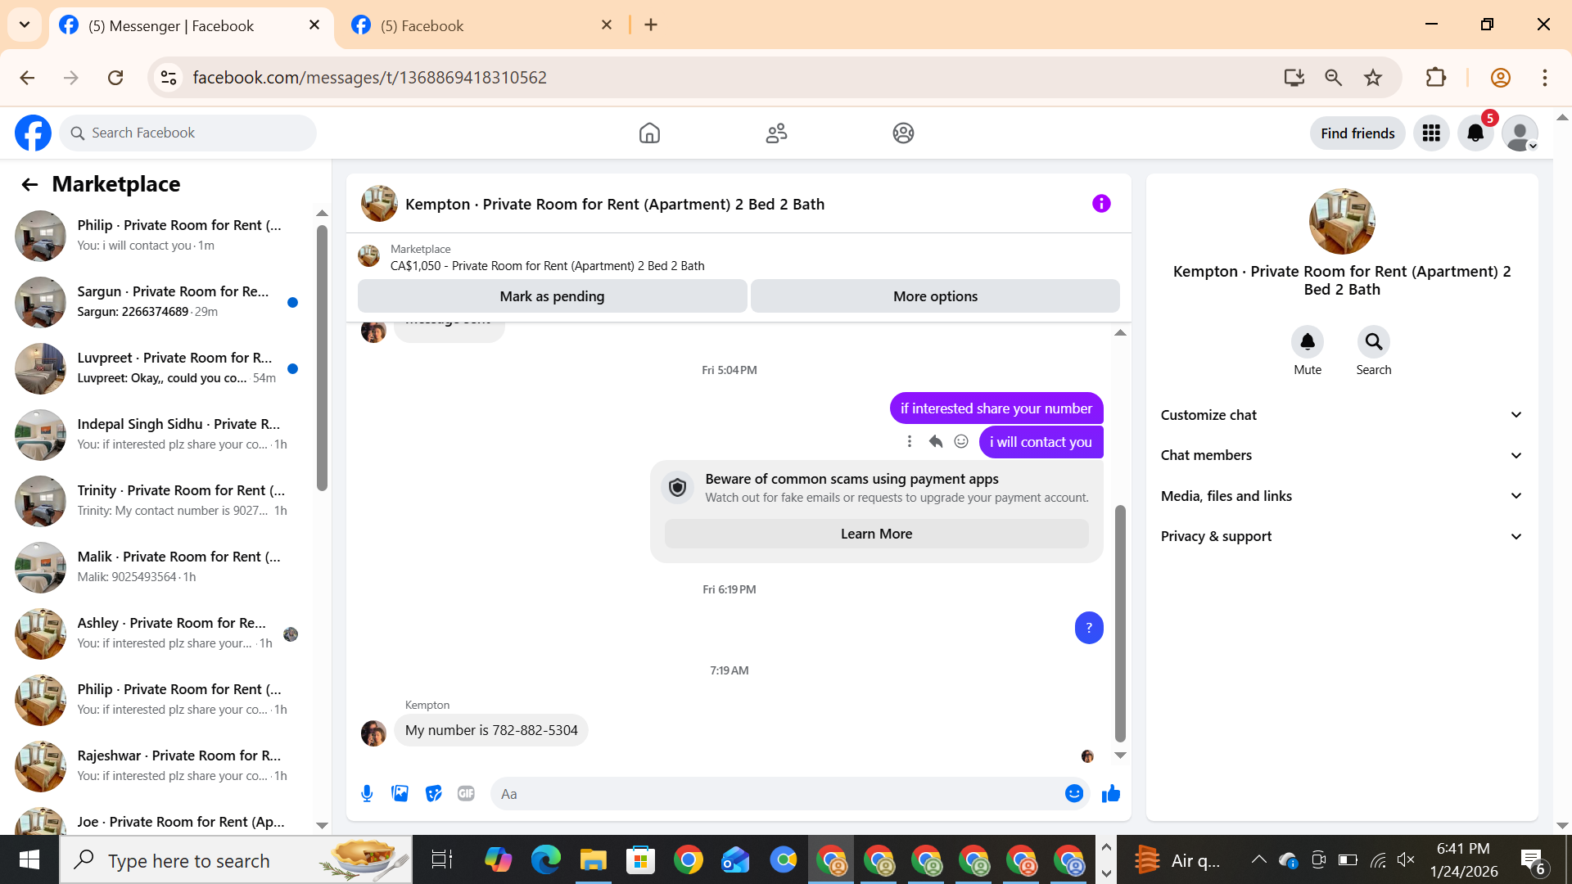Expand Customize chat section

1341,415
